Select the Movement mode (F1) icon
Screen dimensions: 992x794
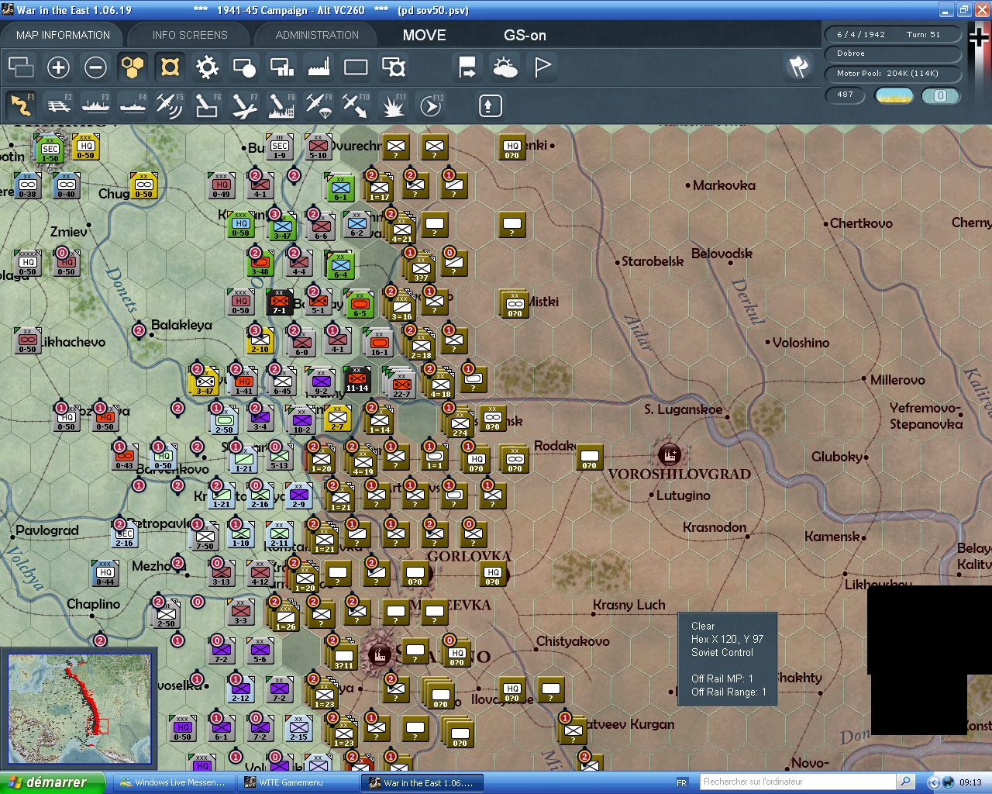click(21, 105)
